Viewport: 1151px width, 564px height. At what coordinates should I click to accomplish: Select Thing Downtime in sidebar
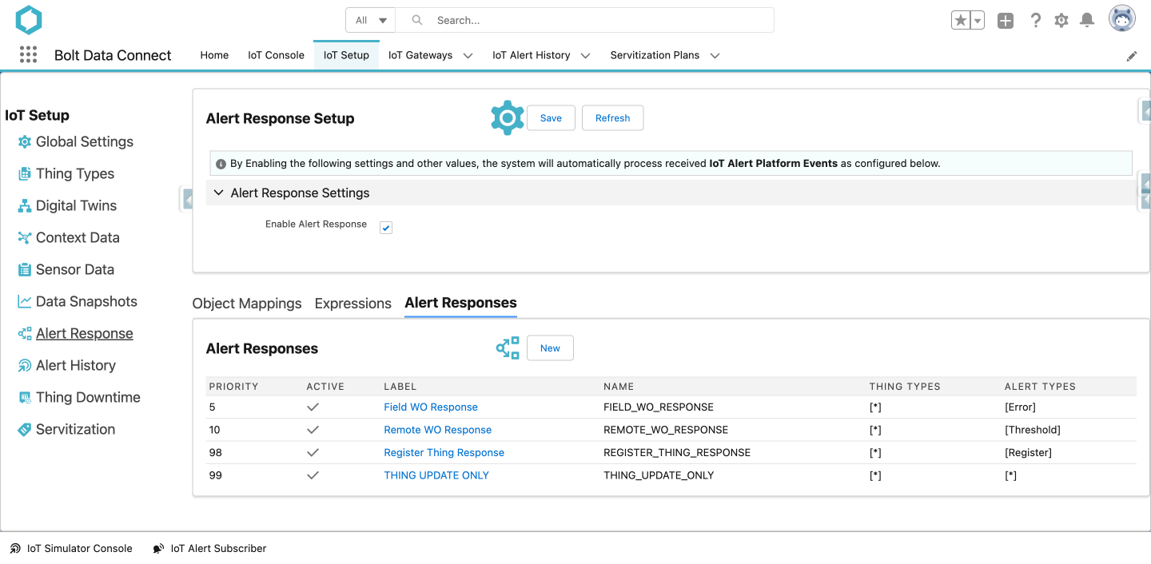tap(88, 397)
